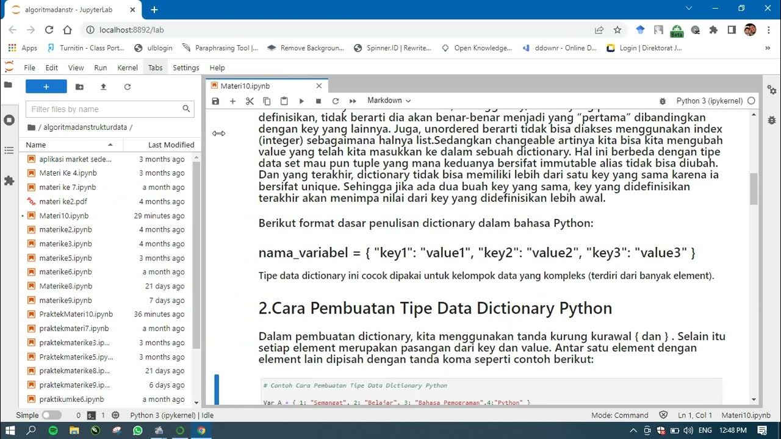Screen dimensions: 781x439
Task: Open the running terminals and kernels sidebar tab
Action: pos(9,120)
